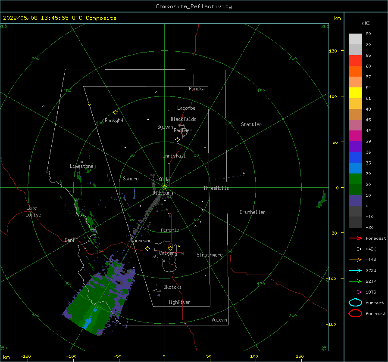Click the Composite_Reflectivity title
This screenshot has width=388, height=362.
tap(194, 6)
